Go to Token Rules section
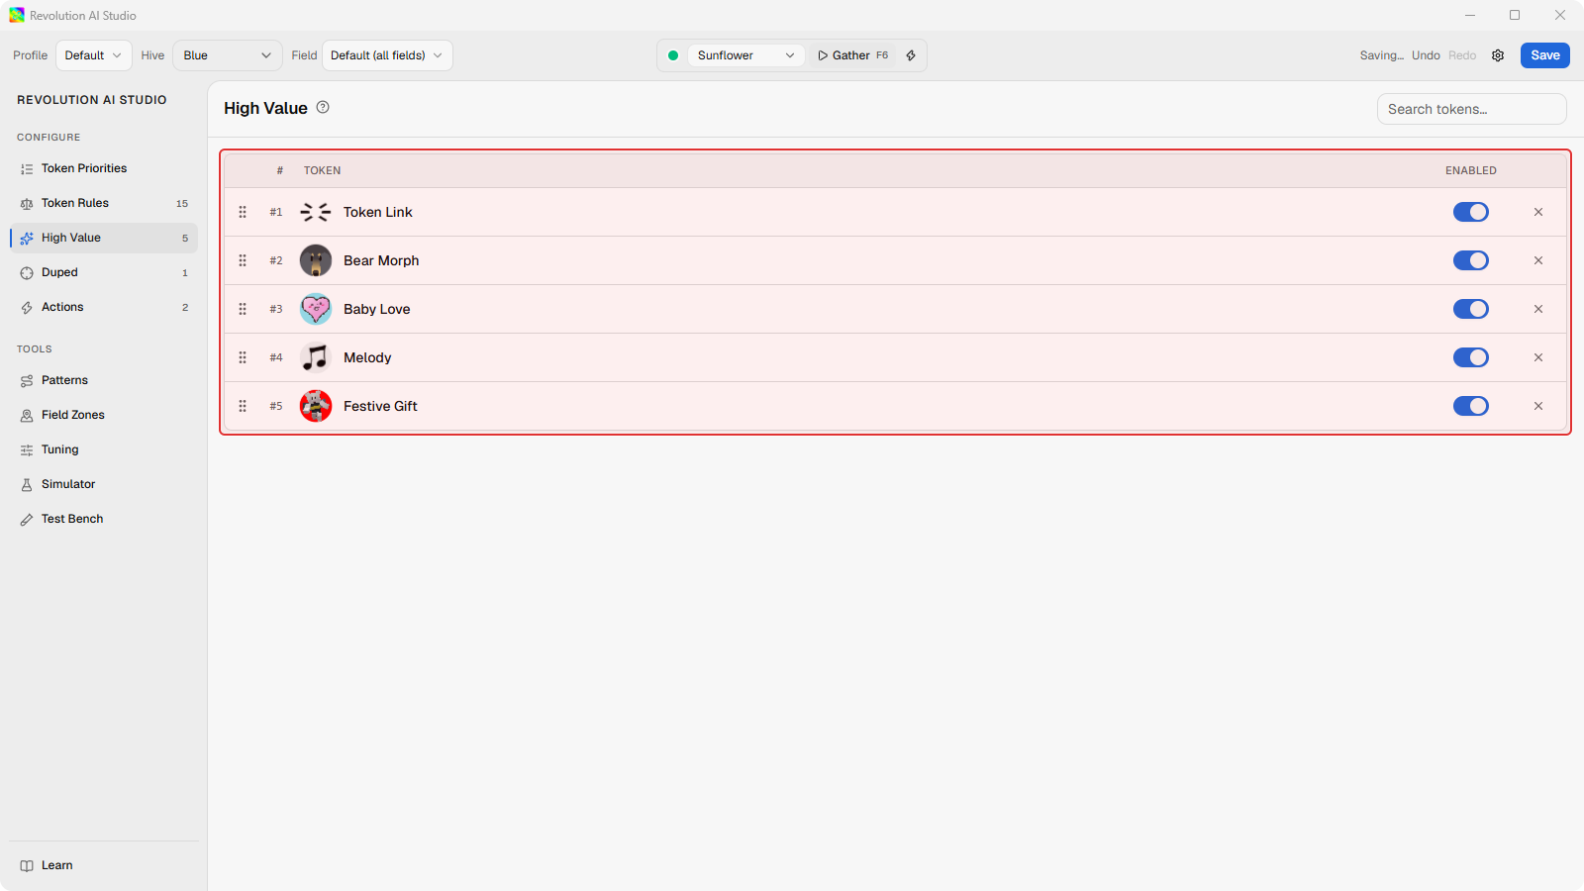The height and width of the screenshot is (891, 1584). [x=104, y=203]
